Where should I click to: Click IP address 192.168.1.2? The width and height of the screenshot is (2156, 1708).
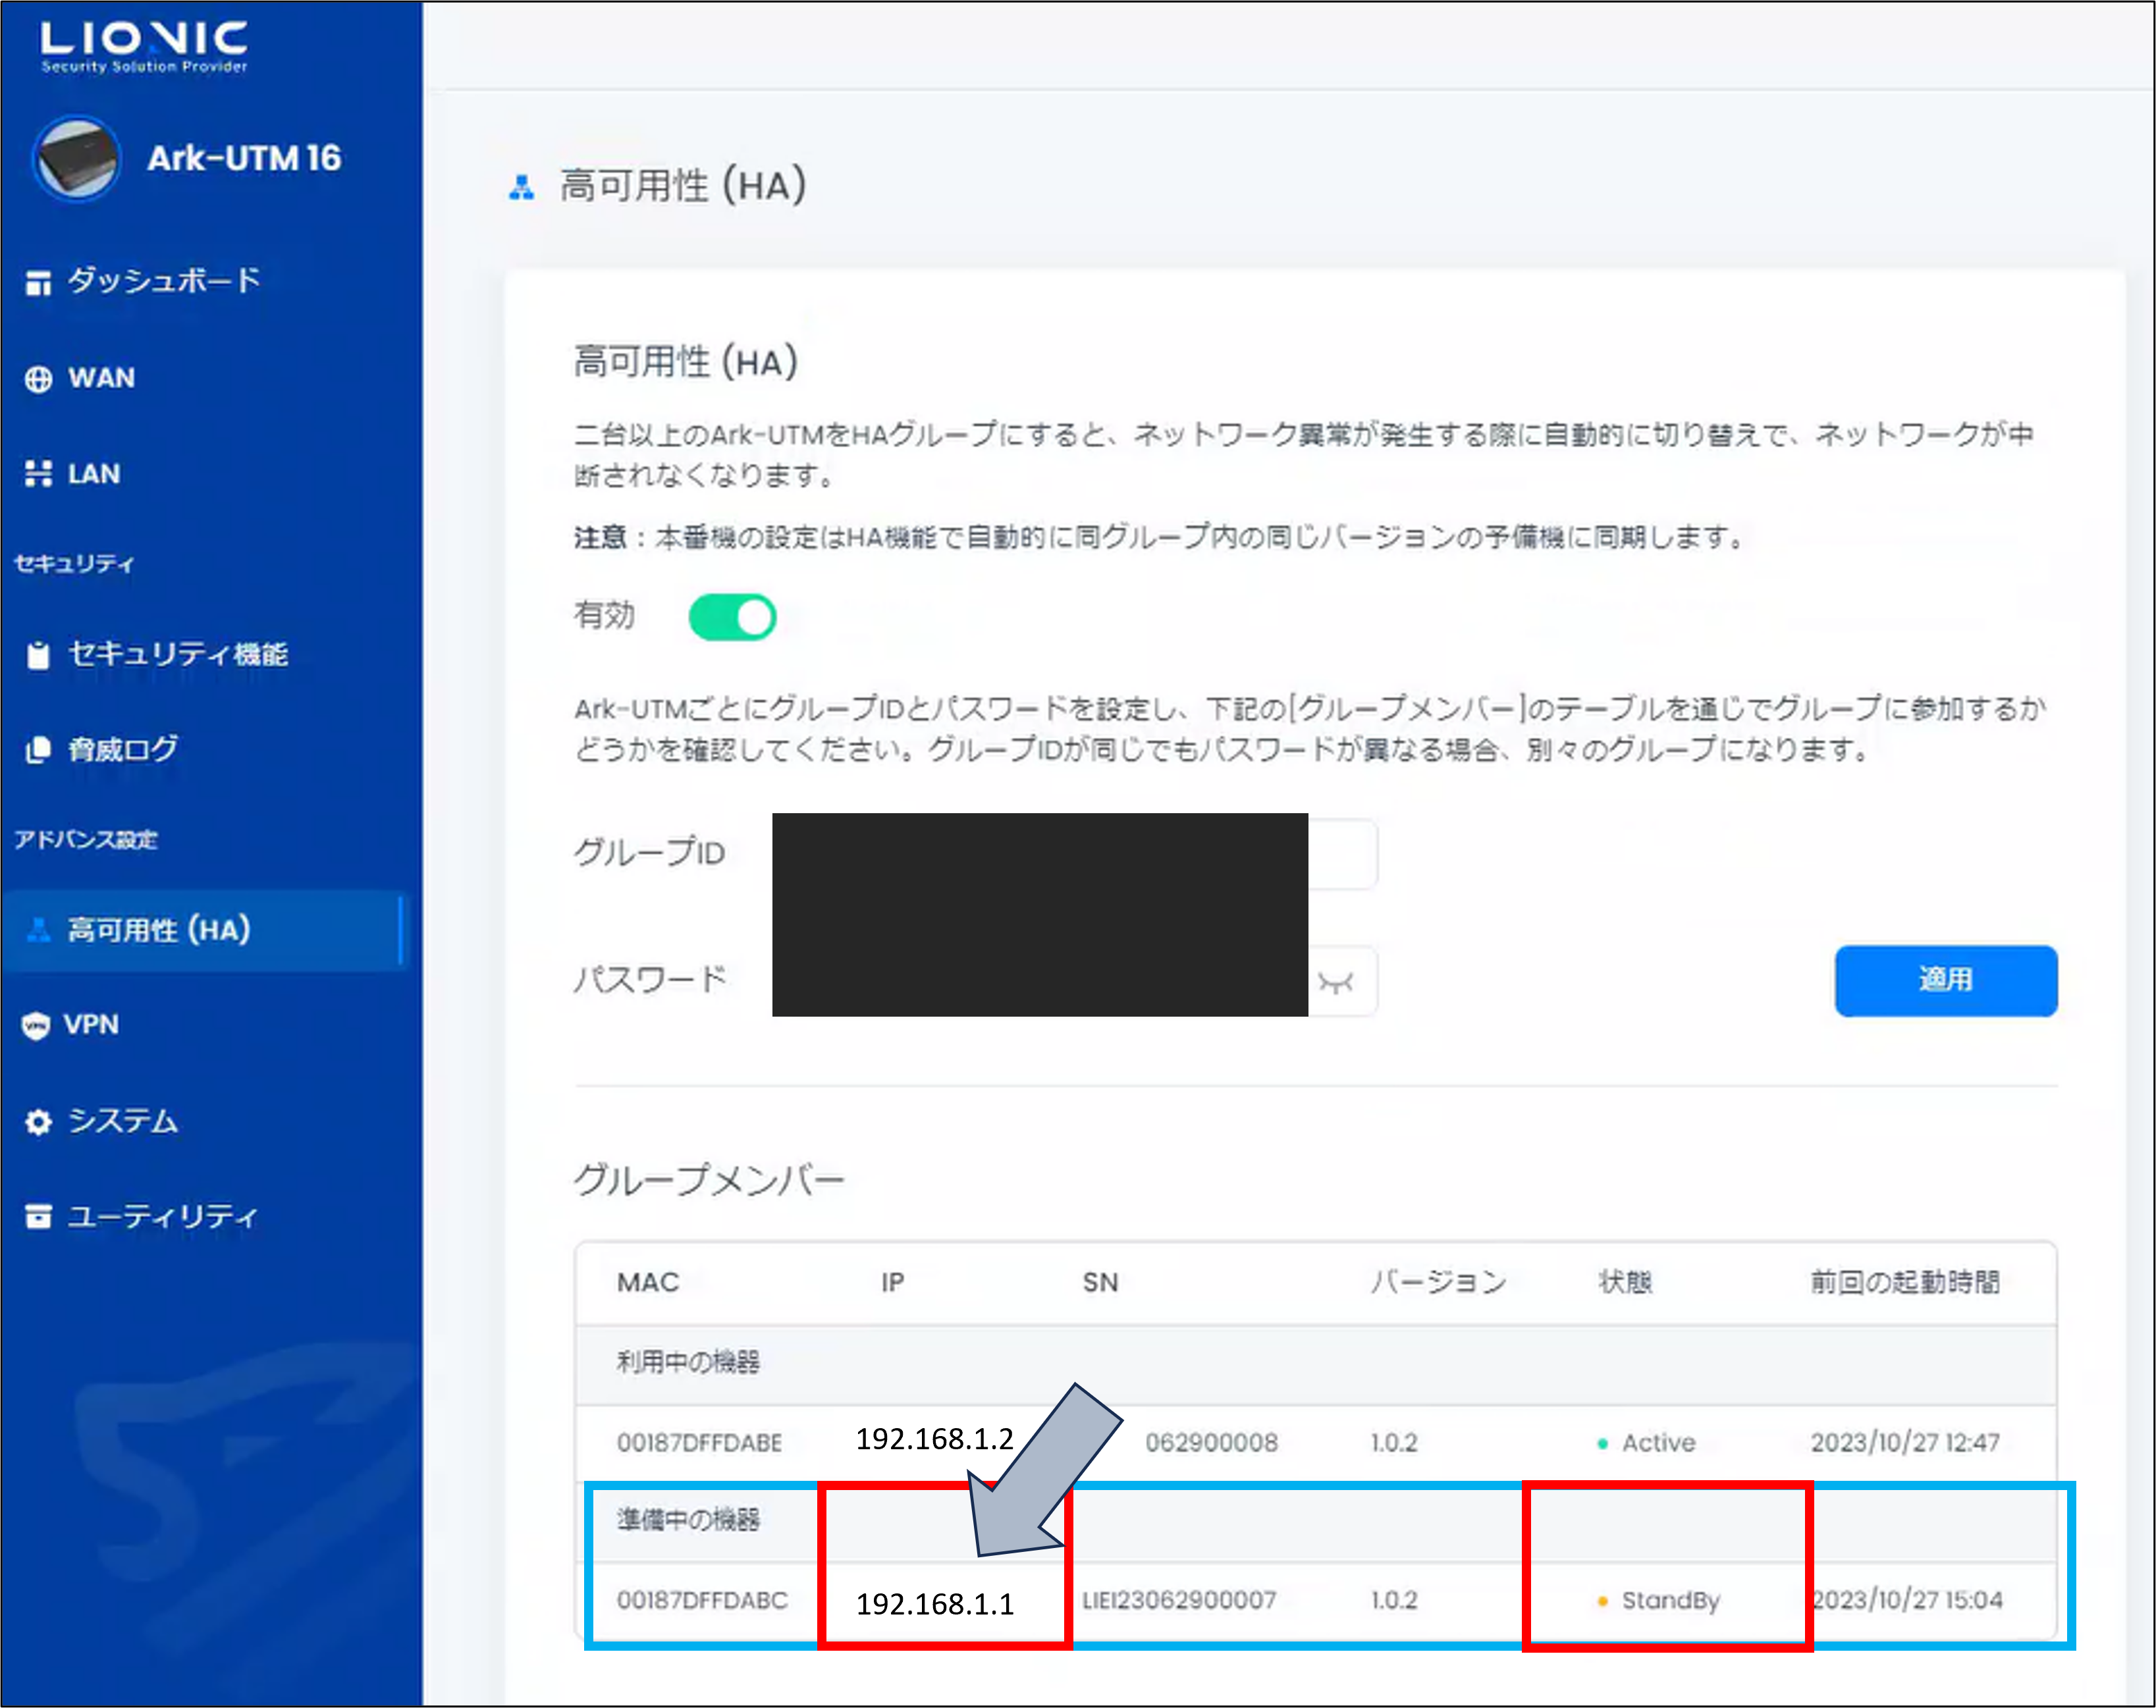tap(935, 1439)
